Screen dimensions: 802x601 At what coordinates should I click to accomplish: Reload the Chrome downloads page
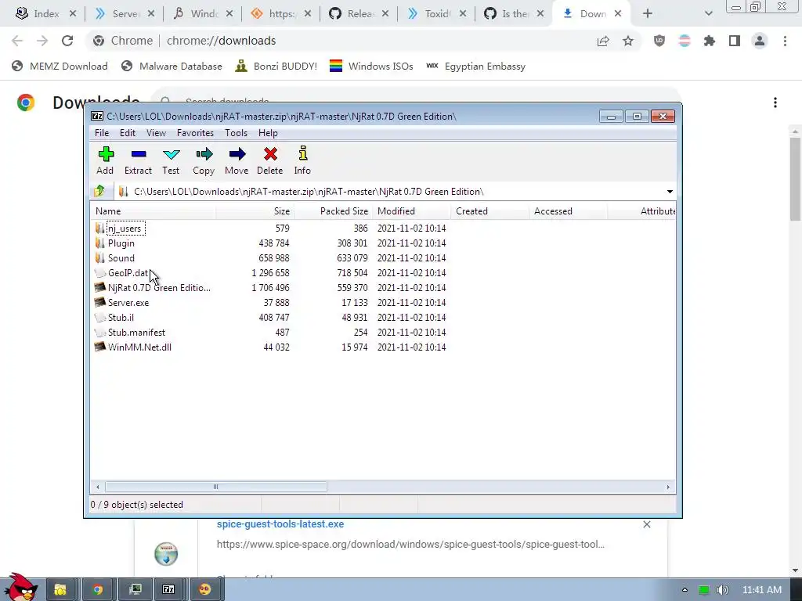(67, 41)
